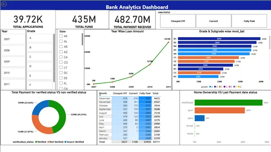Click the back arrow icon
271x152 pixels.
(x=4, y=4)
